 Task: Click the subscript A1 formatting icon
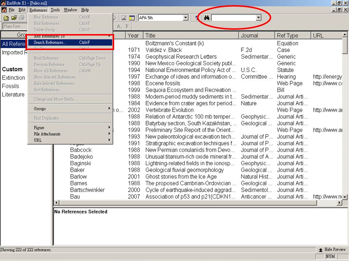(x=120, y=26)
